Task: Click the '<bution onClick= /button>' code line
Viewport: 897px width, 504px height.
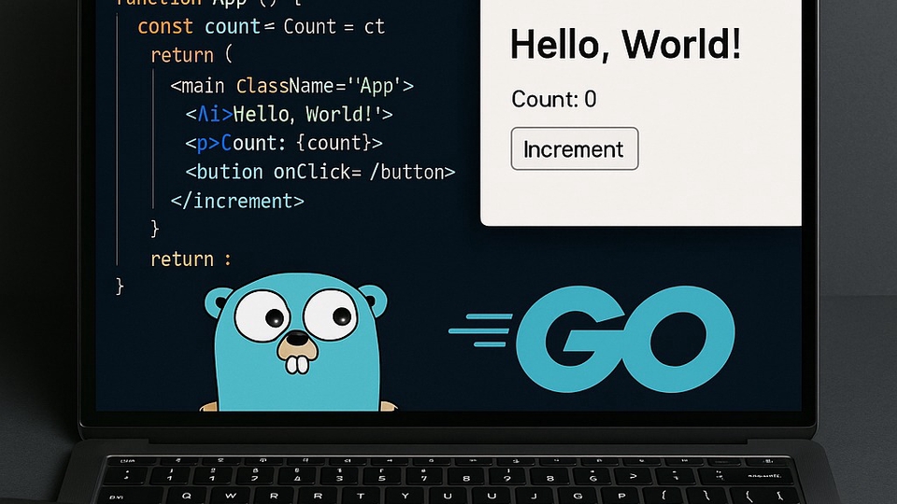Action: 320,172
